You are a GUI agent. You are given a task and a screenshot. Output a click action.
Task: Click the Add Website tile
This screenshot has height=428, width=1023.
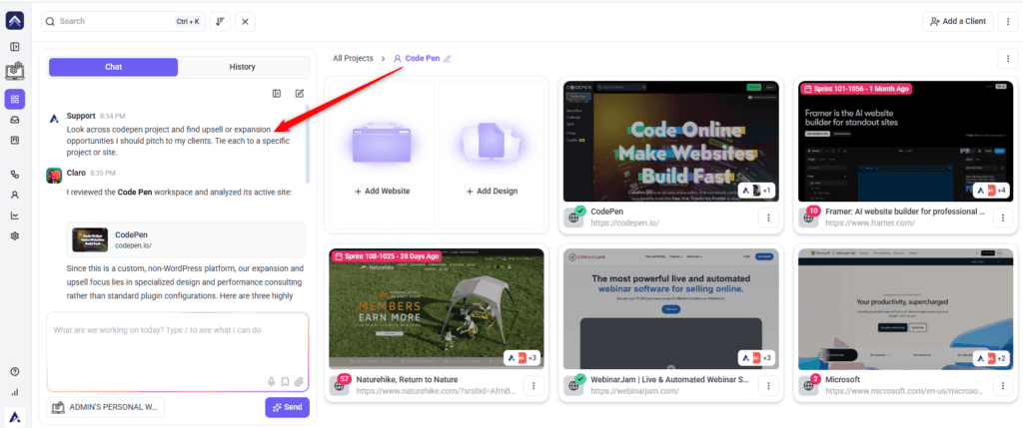tap(382, 155)
